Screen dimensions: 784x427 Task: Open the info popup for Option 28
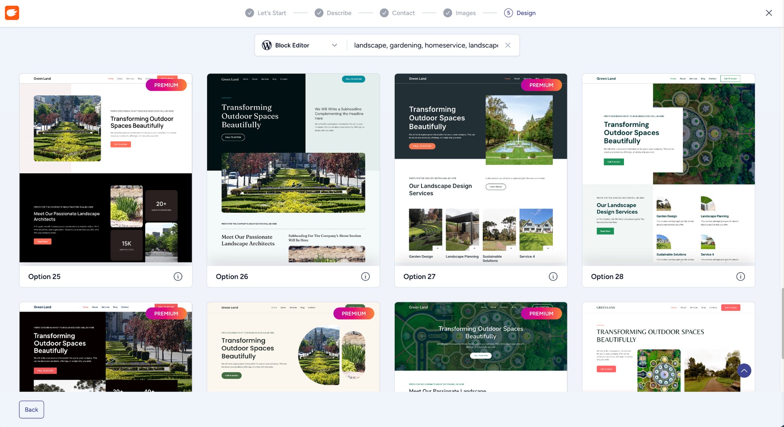tap(741, 276)
